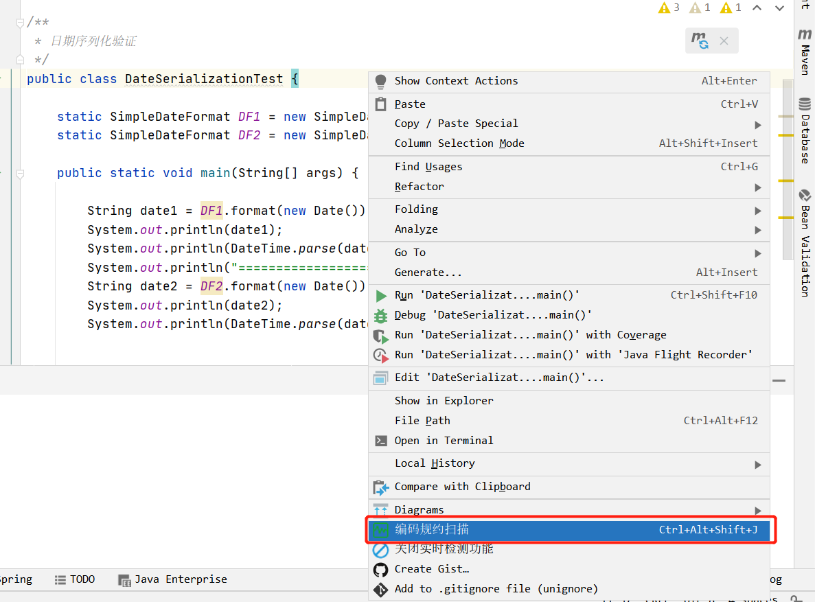Open the Maven tool window

tap(805, 52)
